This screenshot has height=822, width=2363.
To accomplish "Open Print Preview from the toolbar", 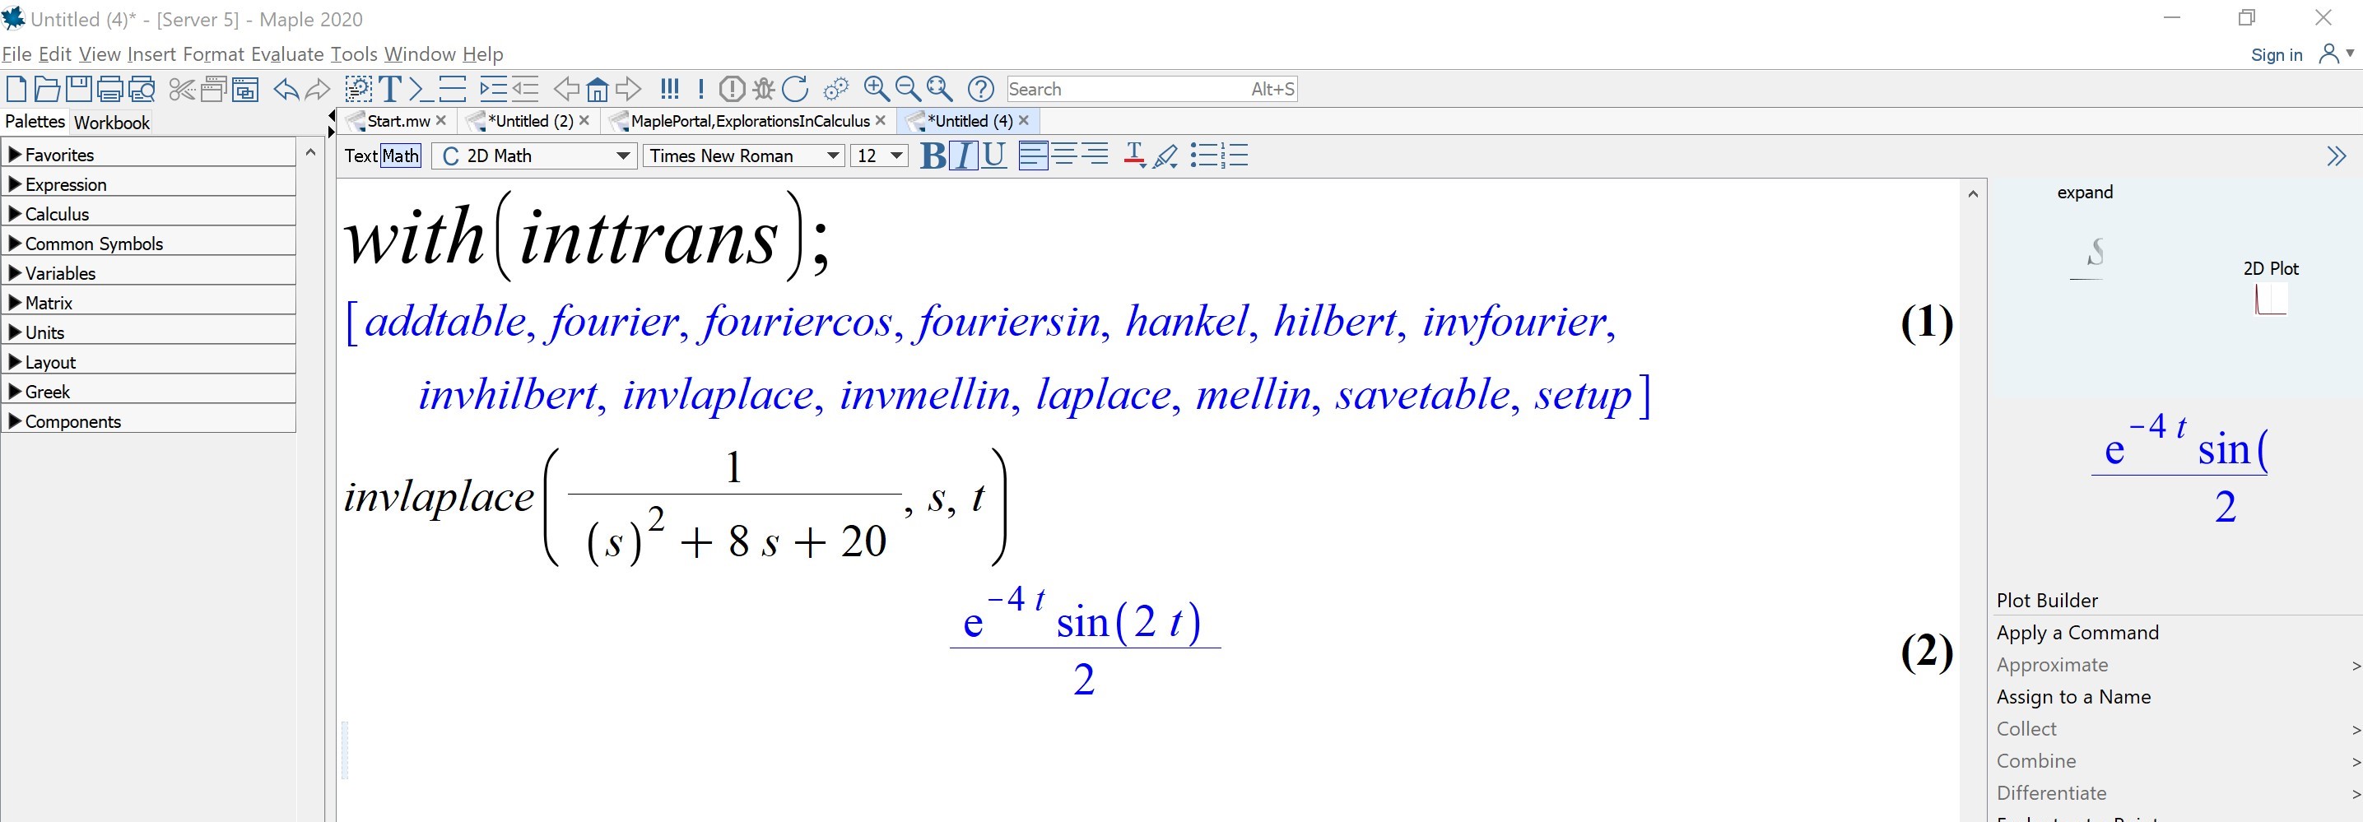I will click(x=142, y=89).
